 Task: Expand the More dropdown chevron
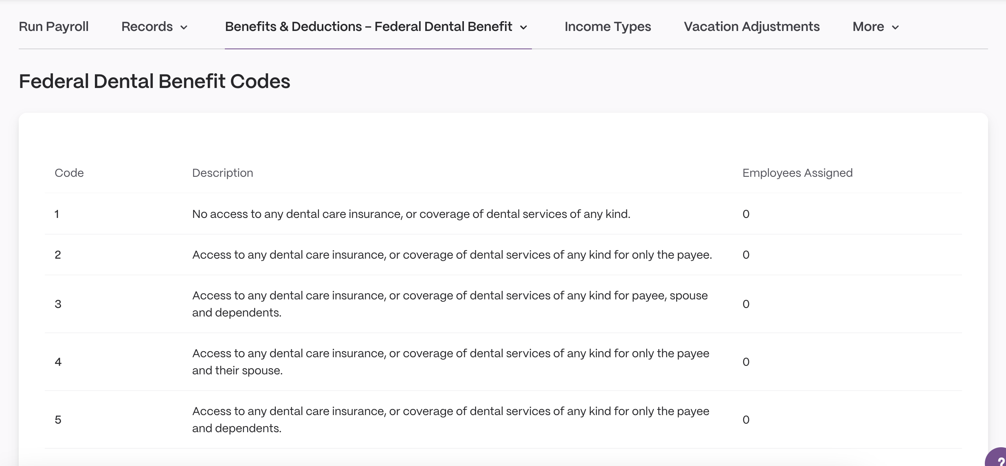(895, 27)
